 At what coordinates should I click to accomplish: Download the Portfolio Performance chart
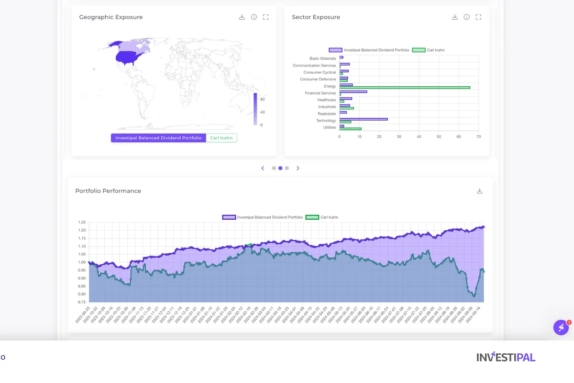(479, 191)
